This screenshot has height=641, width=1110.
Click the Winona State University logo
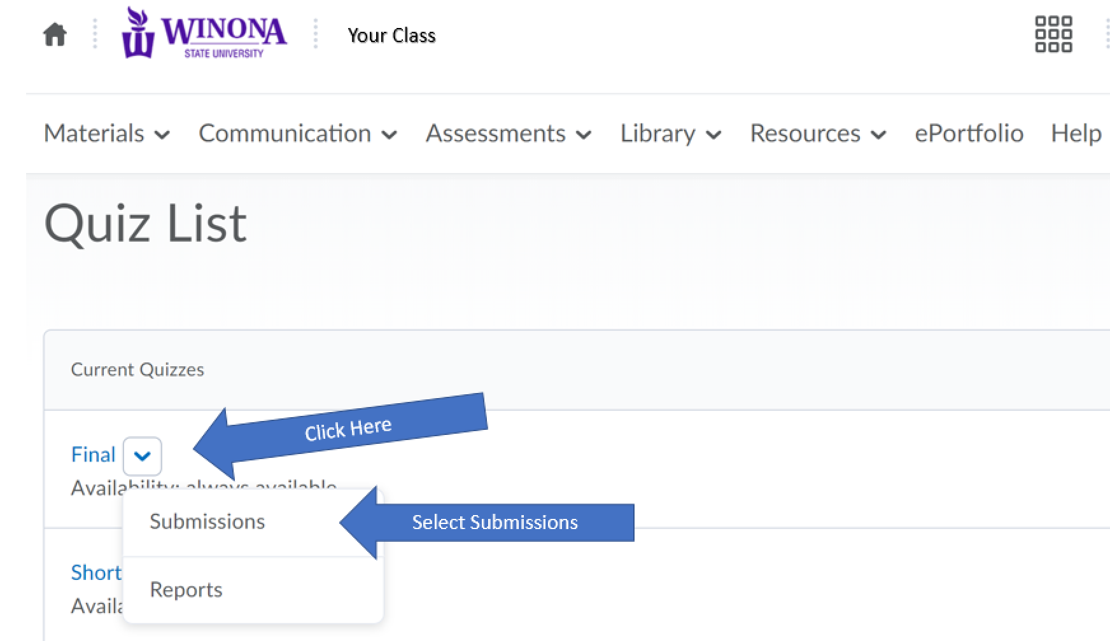point(204,34)
